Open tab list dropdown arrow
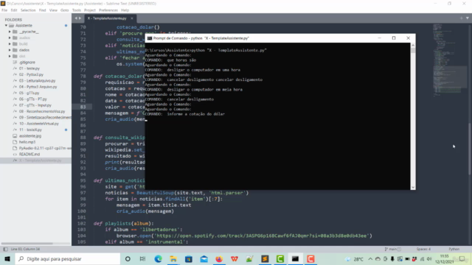 468,18
